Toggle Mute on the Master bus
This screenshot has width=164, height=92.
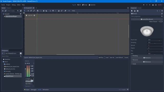tap(27, 63)
